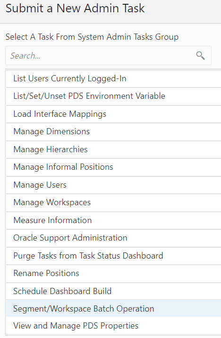Pick Measure Information task
This screenshot has width=221, height=338.
(113, 220)
